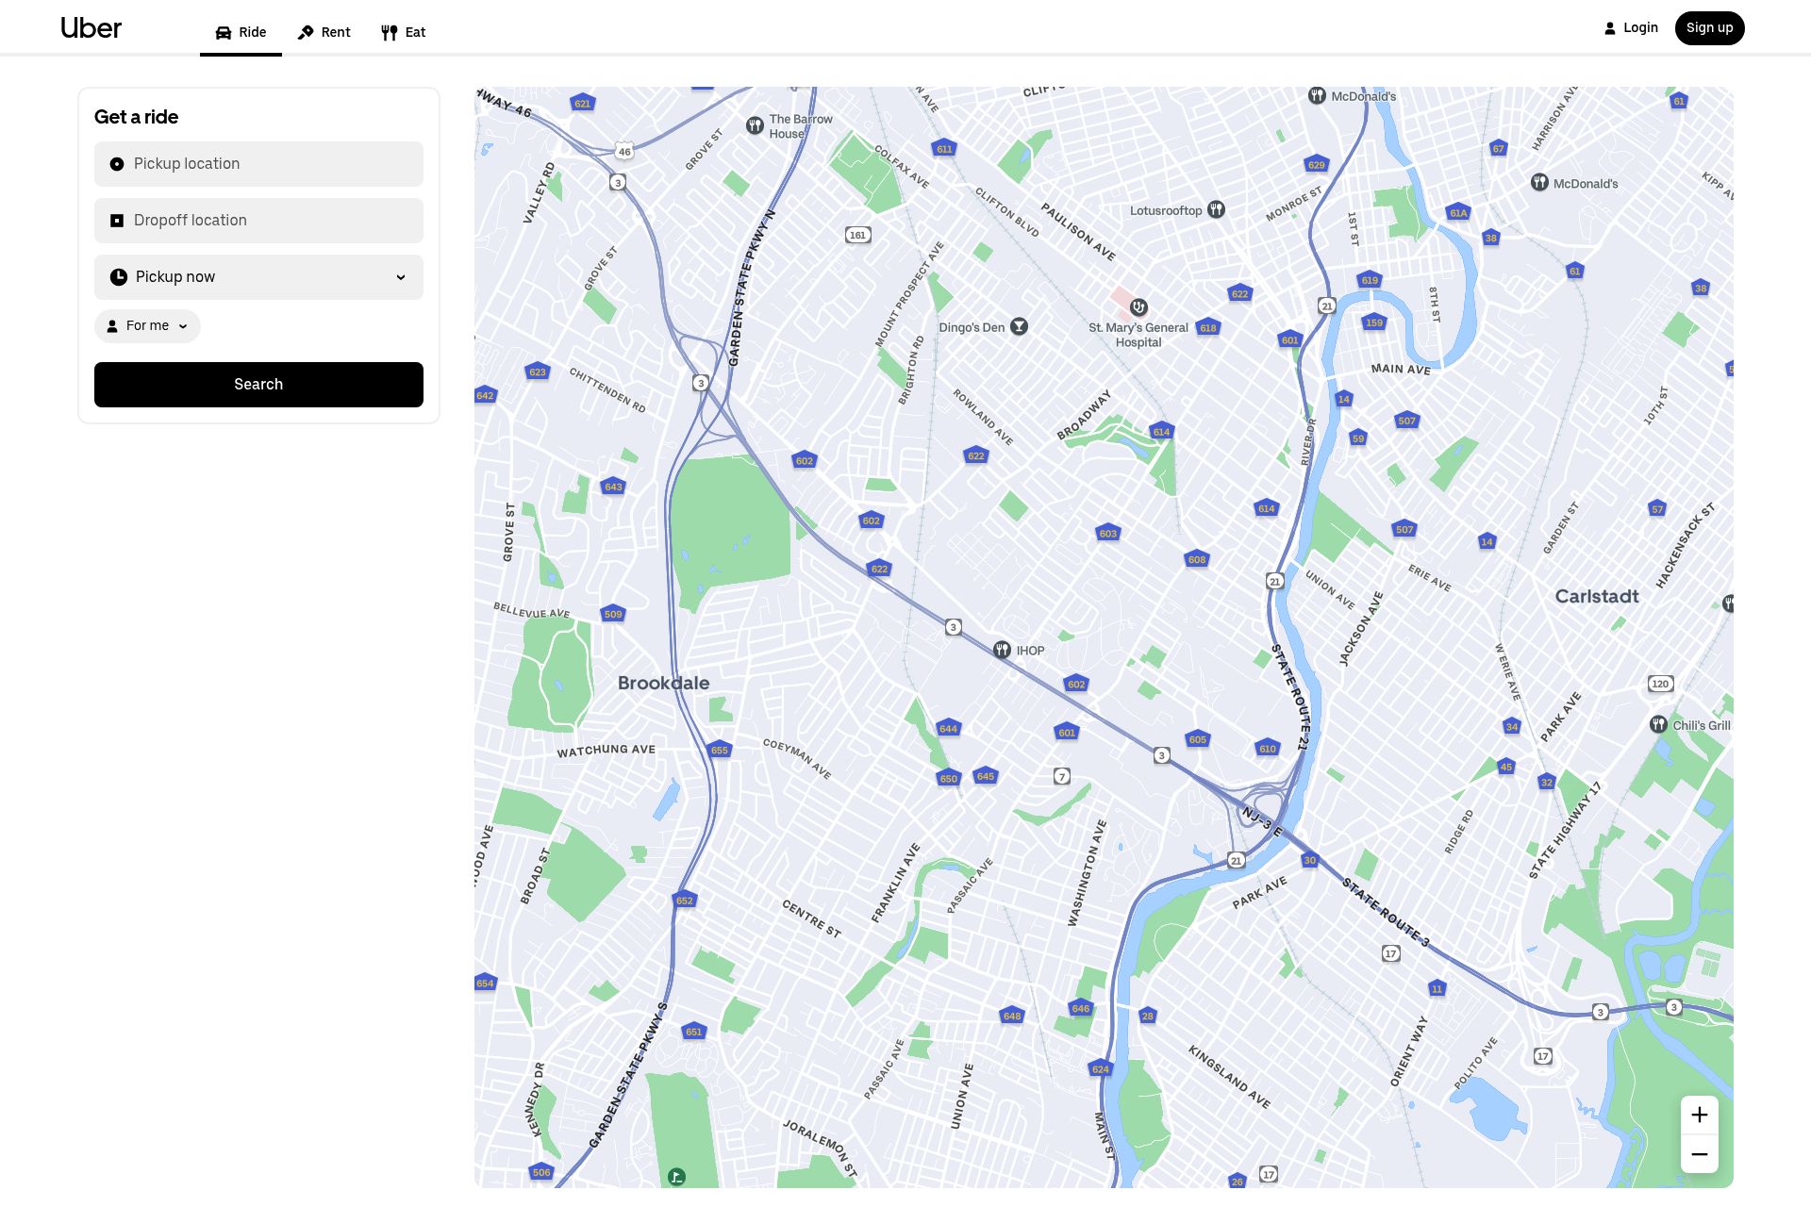The width and height of the screenshot is (1811, 1207).
Task: Click the Dingo's Den bar marker
Action: coord(1019,326)
